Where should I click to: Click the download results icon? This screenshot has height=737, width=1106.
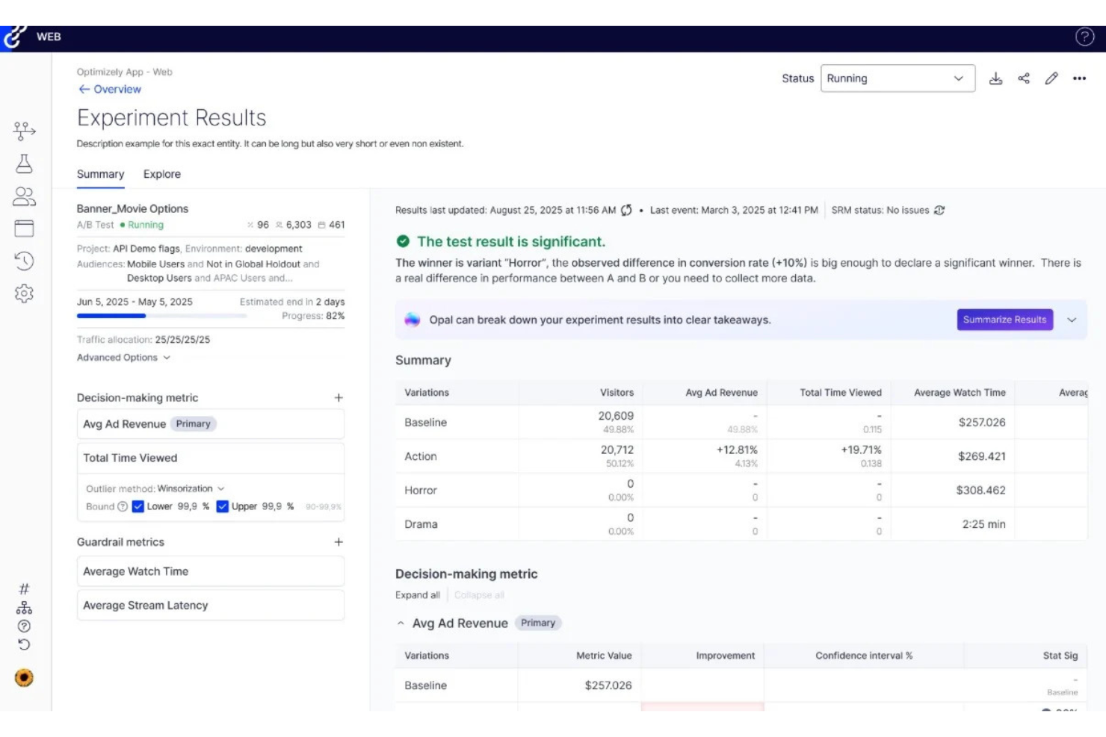[x=997, y=78]
